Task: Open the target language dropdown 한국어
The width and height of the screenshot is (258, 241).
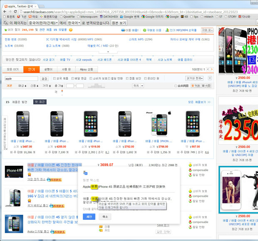Action: 74,23
